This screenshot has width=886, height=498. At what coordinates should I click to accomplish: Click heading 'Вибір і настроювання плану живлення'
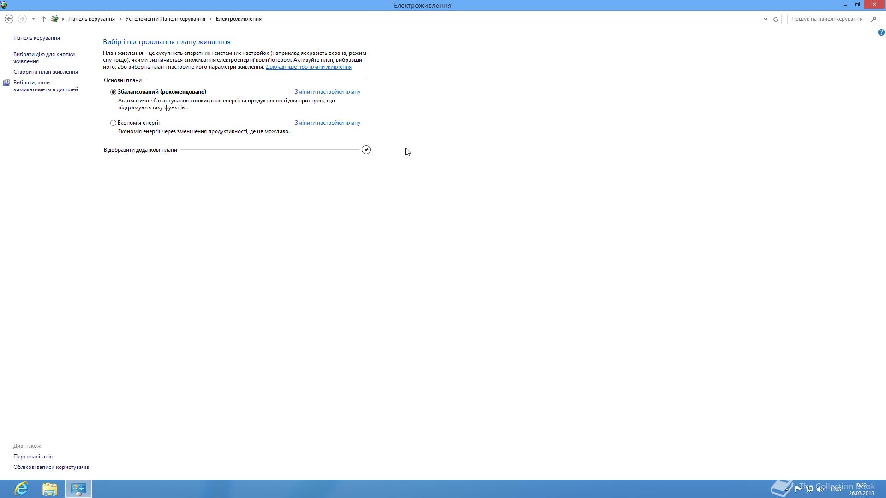coord(167,42)
